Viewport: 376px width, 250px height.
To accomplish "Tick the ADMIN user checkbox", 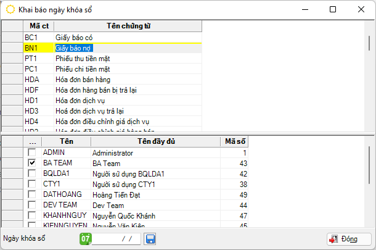I will (x=32, y=152).
